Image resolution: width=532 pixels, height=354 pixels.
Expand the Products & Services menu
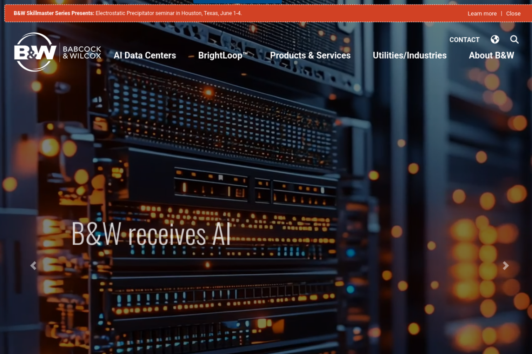point(310,55)
